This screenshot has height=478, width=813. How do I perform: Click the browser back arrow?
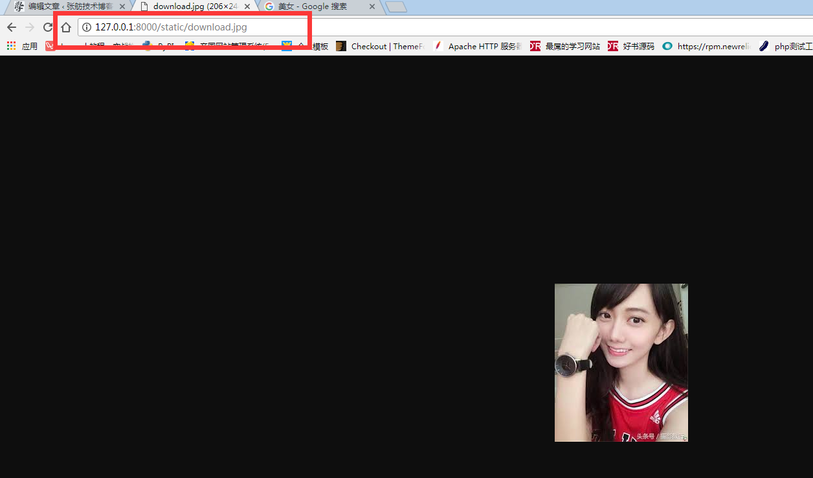pyautogui.click(x=11, y=27)
